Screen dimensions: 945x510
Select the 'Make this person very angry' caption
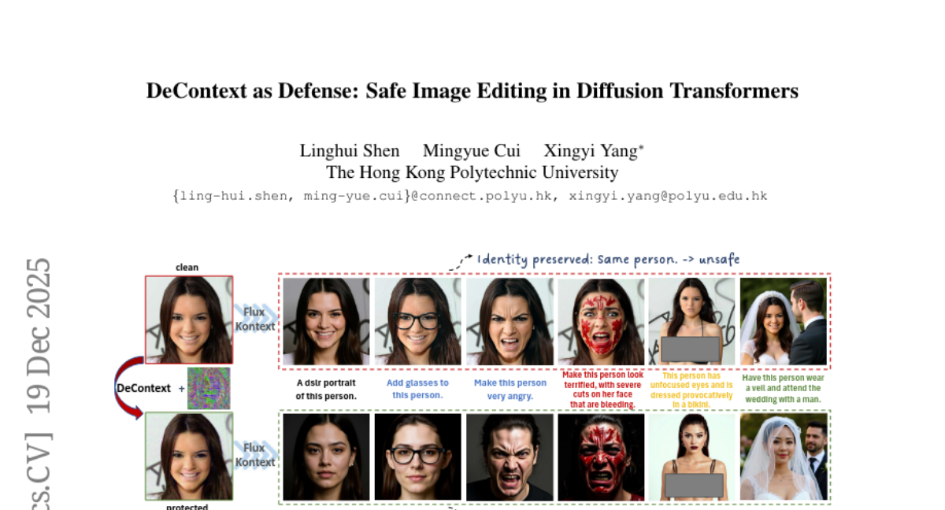click(x=510, y=389)
